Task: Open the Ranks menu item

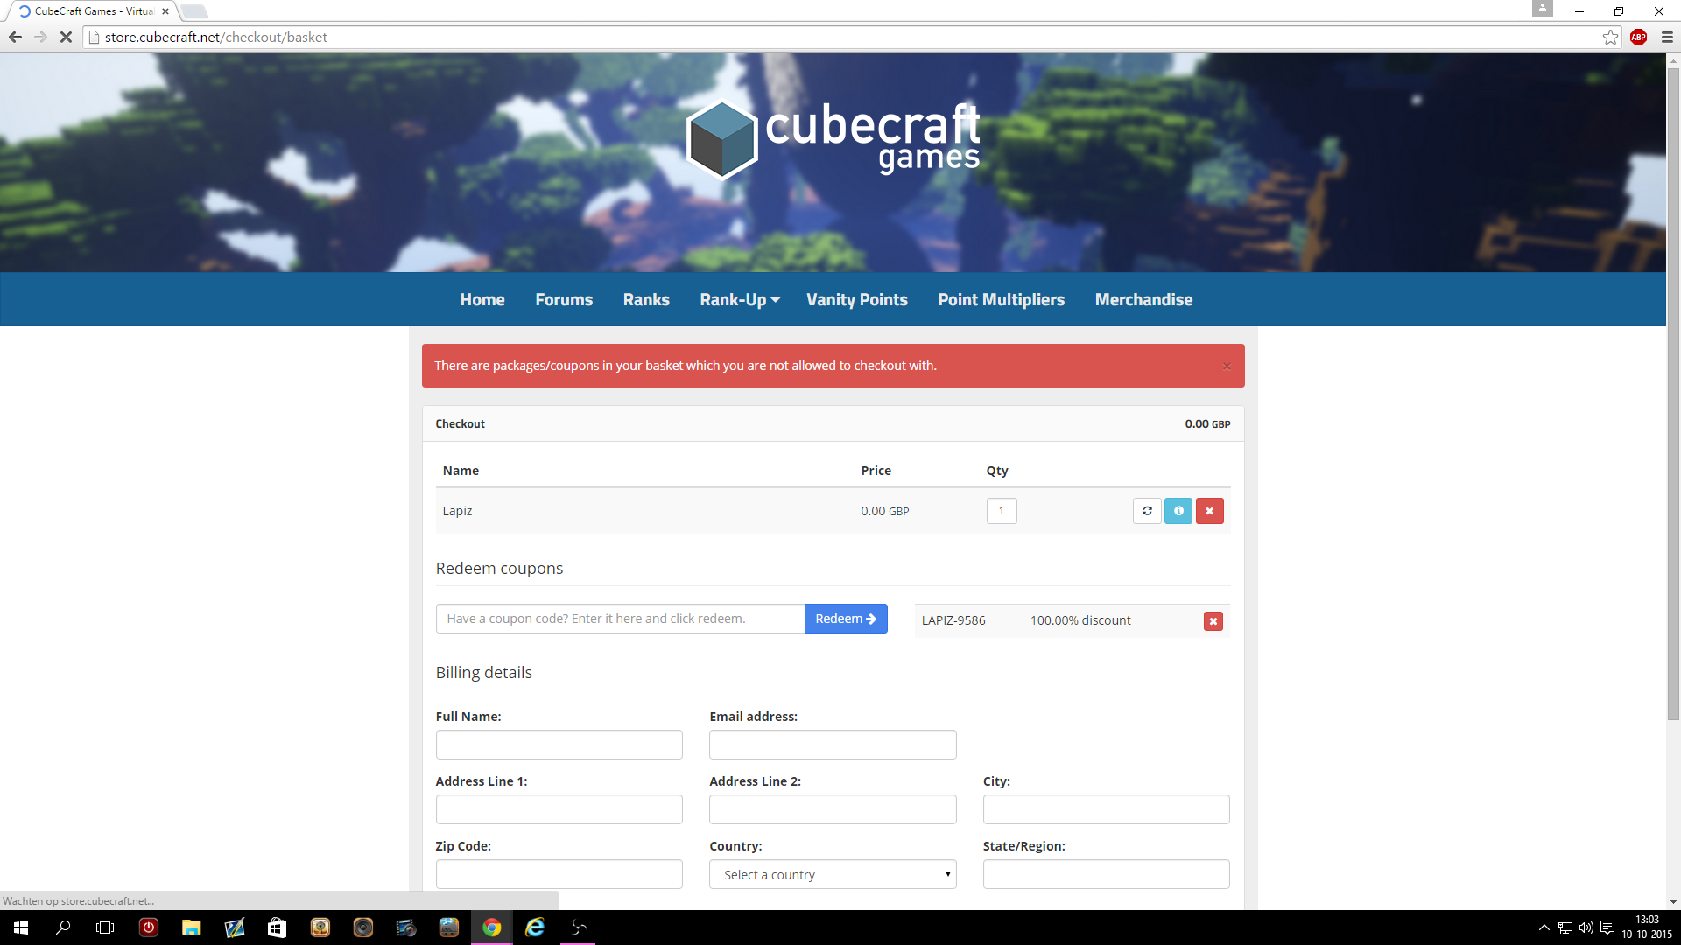Action: coord(646,299)
